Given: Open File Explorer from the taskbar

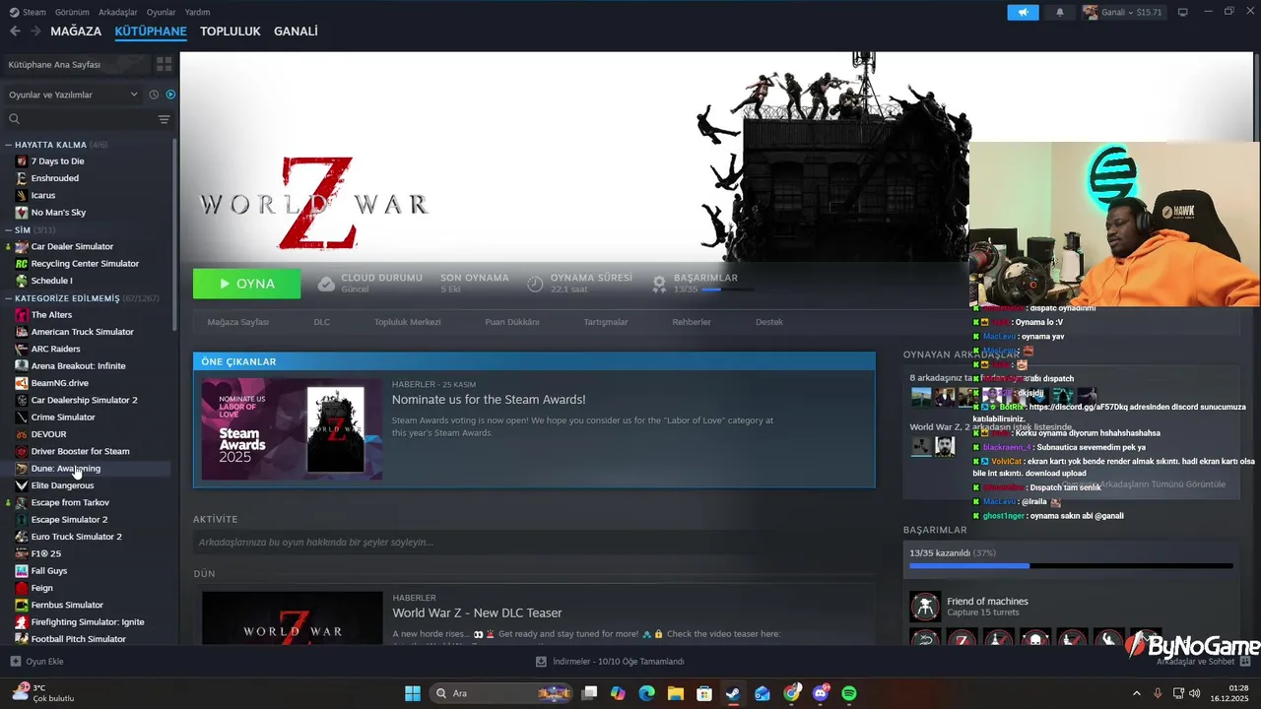Looking at the screenshot, I should click(x=676, y=693).
